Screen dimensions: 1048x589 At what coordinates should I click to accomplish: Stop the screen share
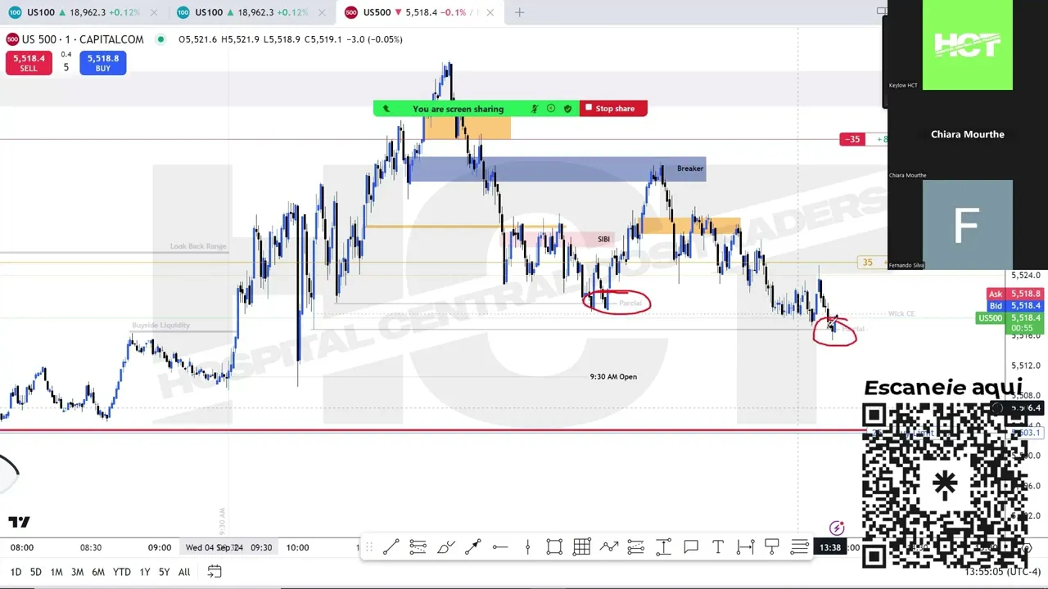[613, 109]
